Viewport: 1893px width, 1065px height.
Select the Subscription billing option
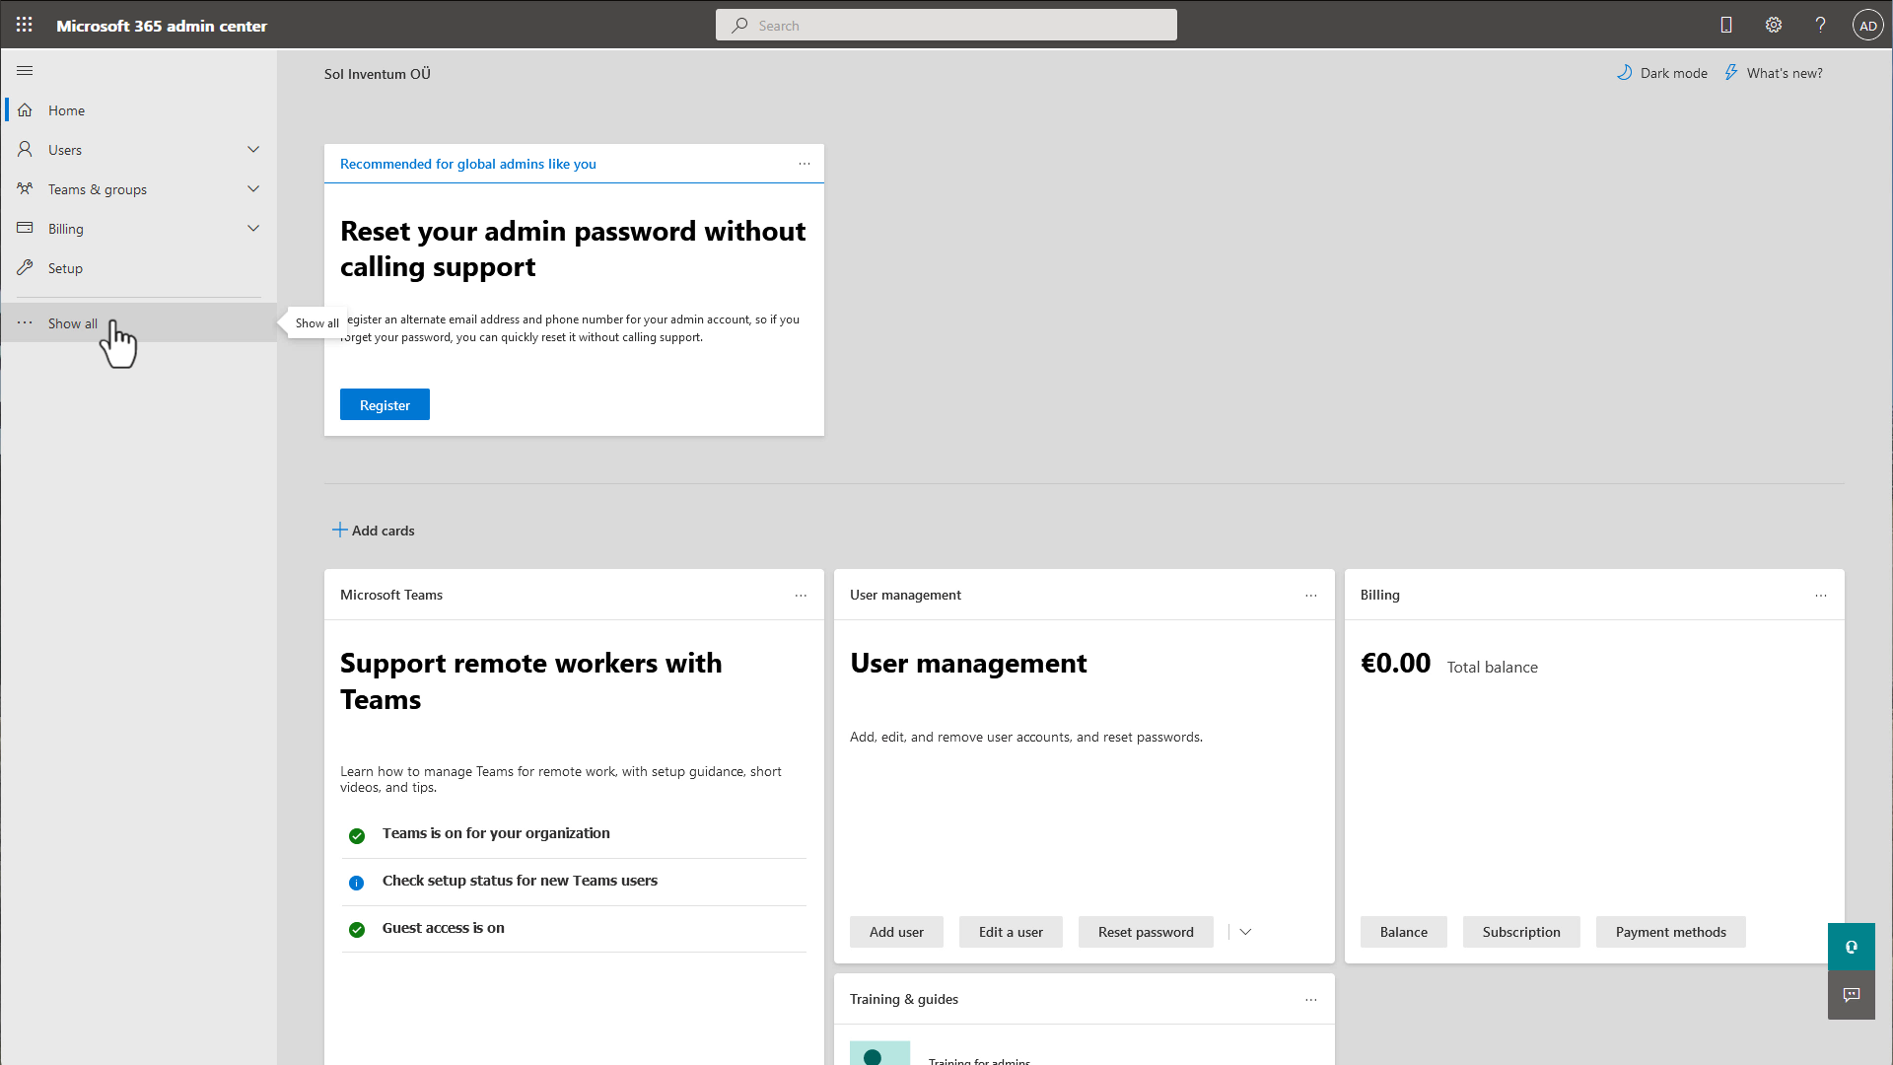[1521, 931]
